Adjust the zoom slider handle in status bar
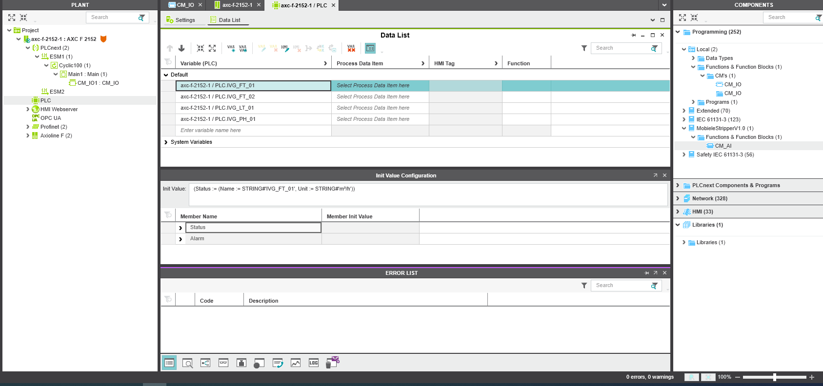 click(774, 377)
